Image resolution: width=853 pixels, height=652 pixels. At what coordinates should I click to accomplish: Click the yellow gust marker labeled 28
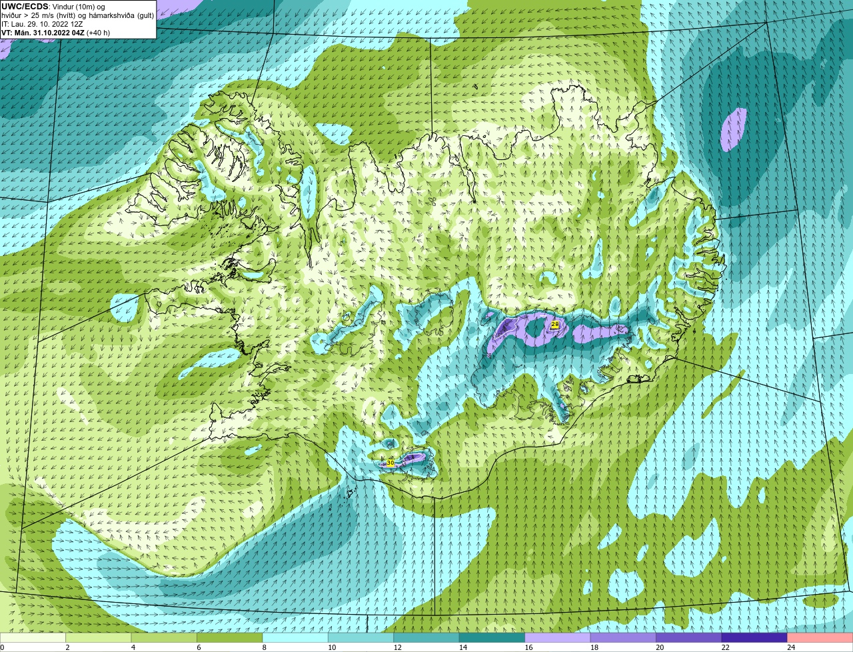[554, 325]
